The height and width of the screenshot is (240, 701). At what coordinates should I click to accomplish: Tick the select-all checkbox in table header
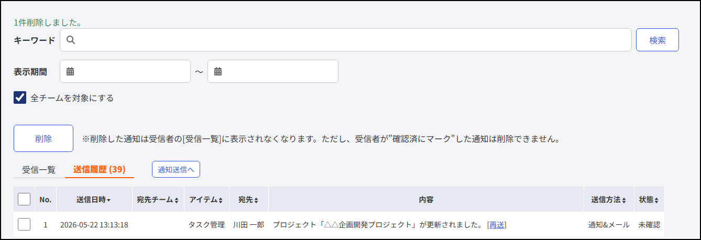[x=24, y=199]
